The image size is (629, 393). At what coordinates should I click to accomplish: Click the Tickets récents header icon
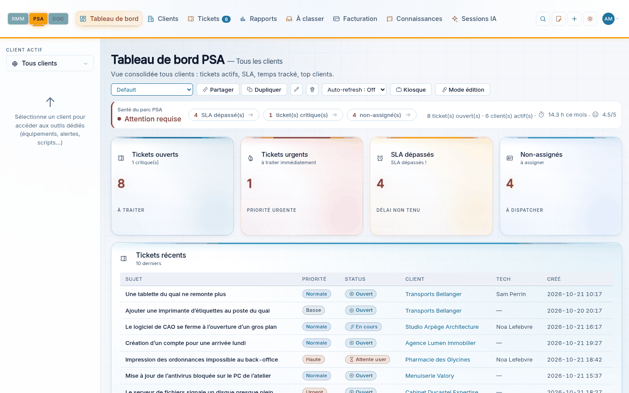(124, 259)
